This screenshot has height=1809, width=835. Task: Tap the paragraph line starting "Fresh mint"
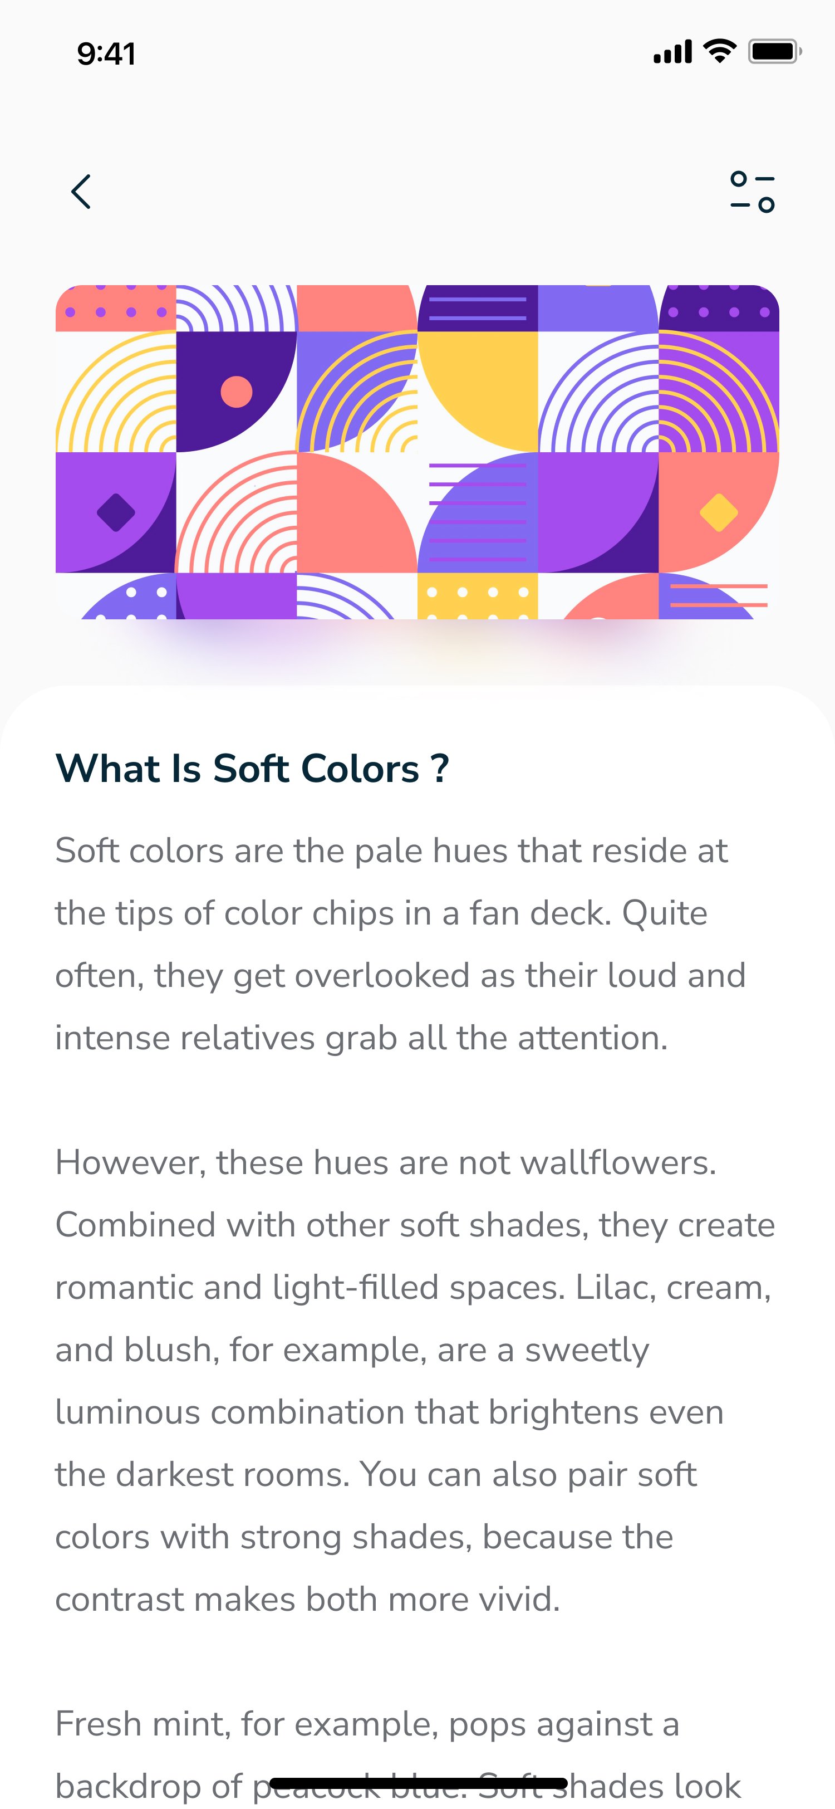[x=367, y=1724]
